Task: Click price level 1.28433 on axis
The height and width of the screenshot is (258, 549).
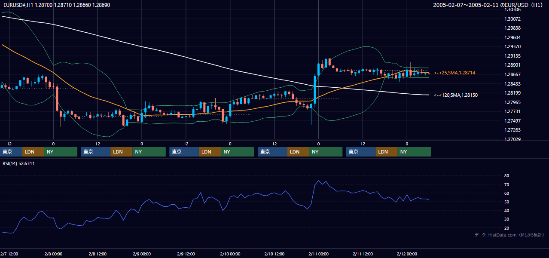Action: 512,84
